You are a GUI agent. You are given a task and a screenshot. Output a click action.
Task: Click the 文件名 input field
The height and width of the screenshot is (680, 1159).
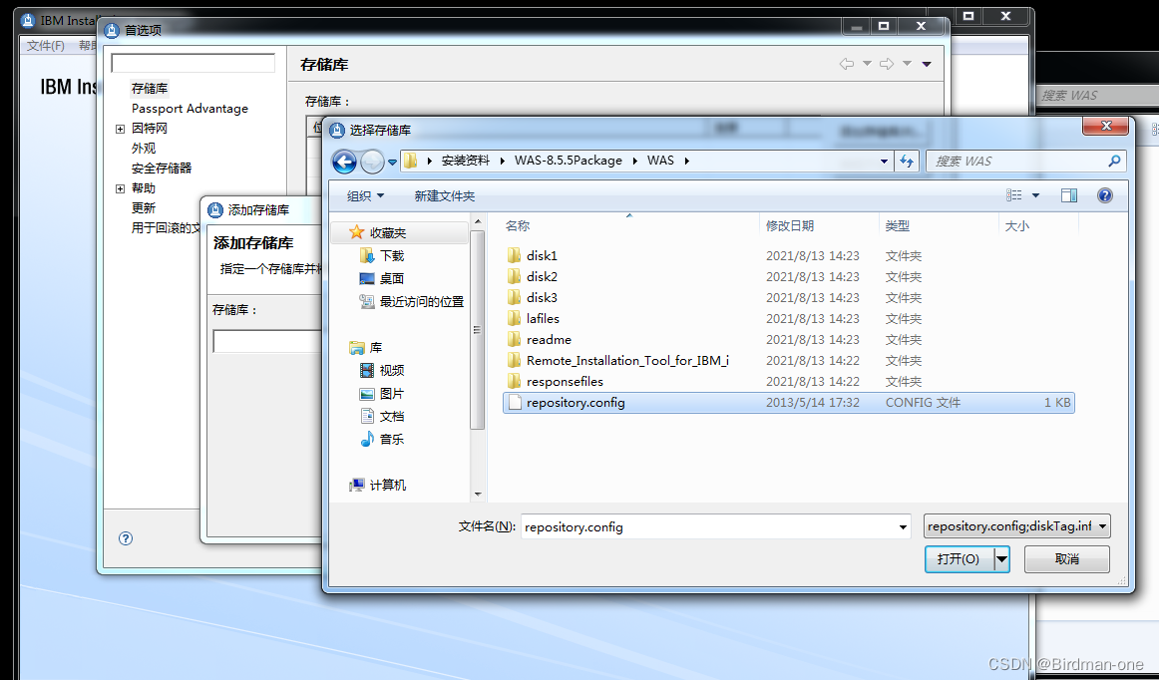coord(709,527)
